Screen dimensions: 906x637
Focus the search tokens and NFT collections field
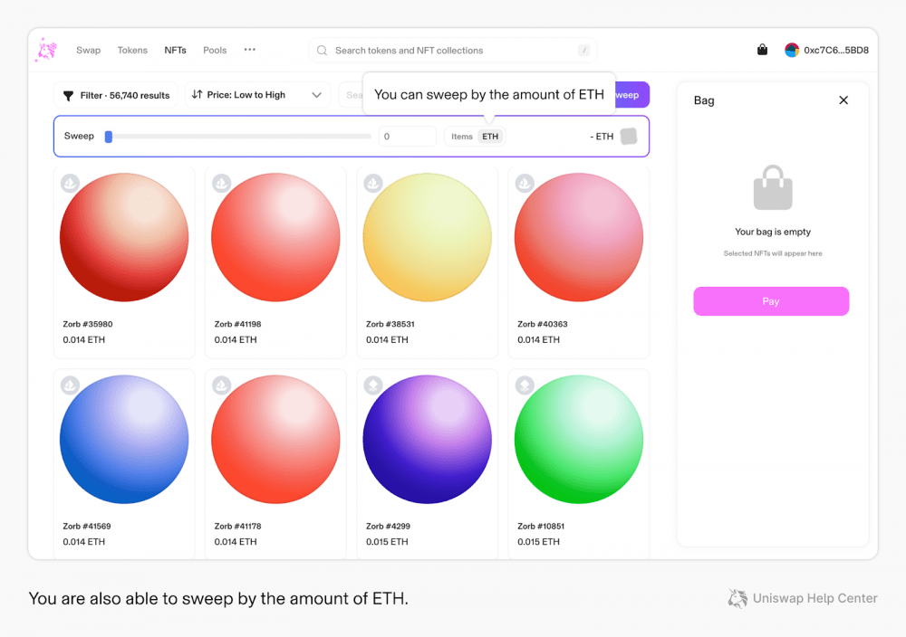[x=452, y=50]
